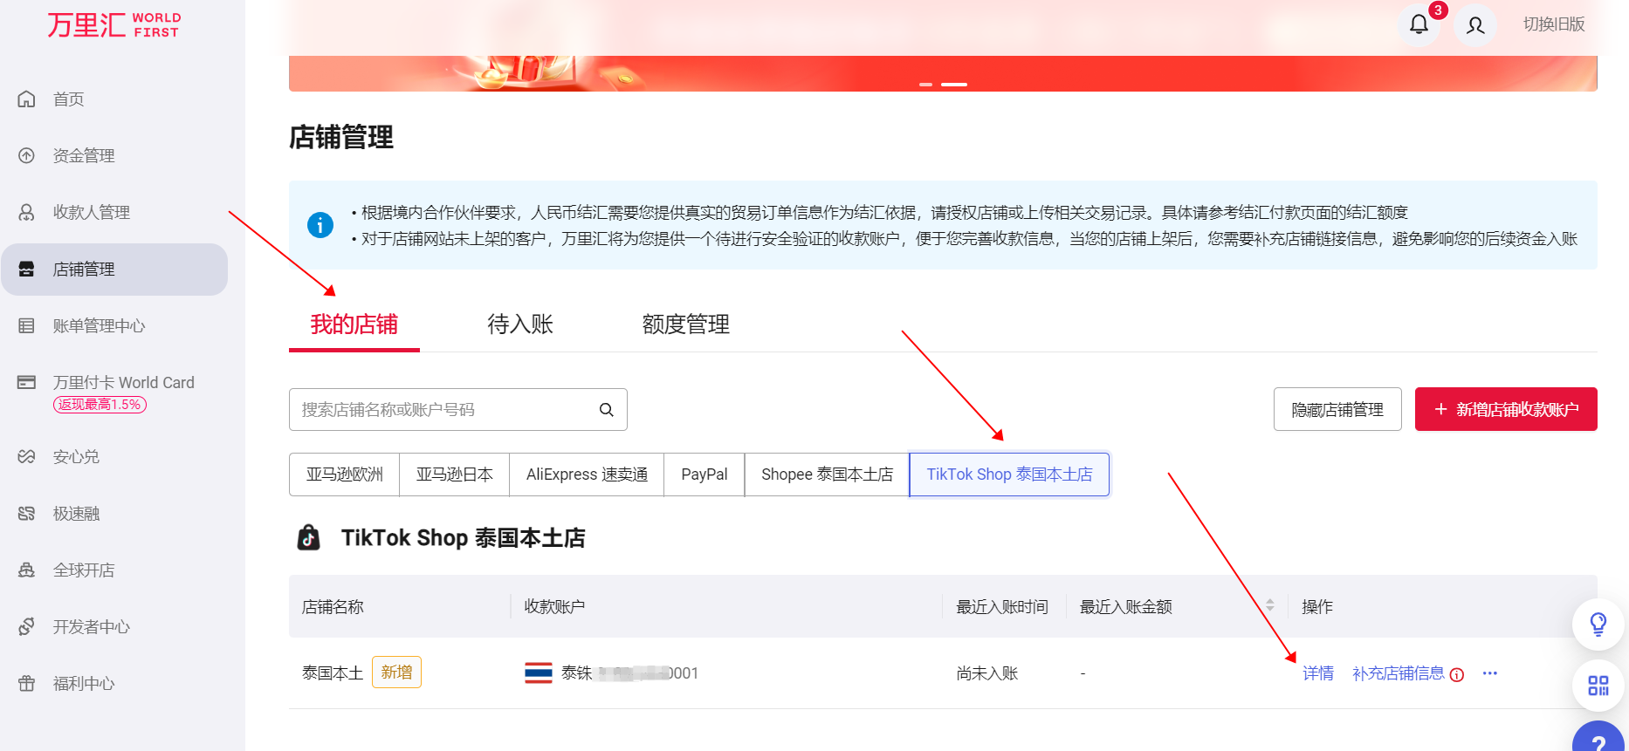Viewport: 1629px width, 751px height.
Task: Open 收款人管理 menu item
Action: 92,213
